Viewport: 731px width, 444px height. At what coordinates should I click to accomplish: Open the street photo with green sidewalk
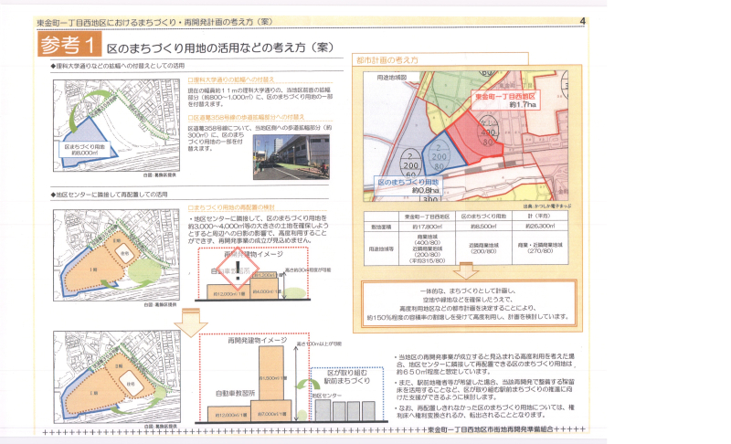pos(291,157)
